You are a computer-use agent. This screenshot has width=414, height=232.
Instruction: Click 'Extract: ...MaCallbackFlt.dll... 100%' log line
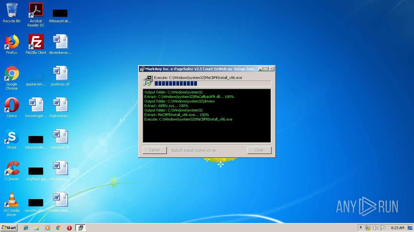tap(189, 97)
